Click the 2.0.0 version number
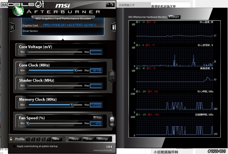 [109, 147]
